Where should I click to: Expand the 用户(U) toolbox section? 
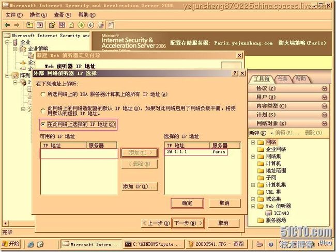point(325,97)
